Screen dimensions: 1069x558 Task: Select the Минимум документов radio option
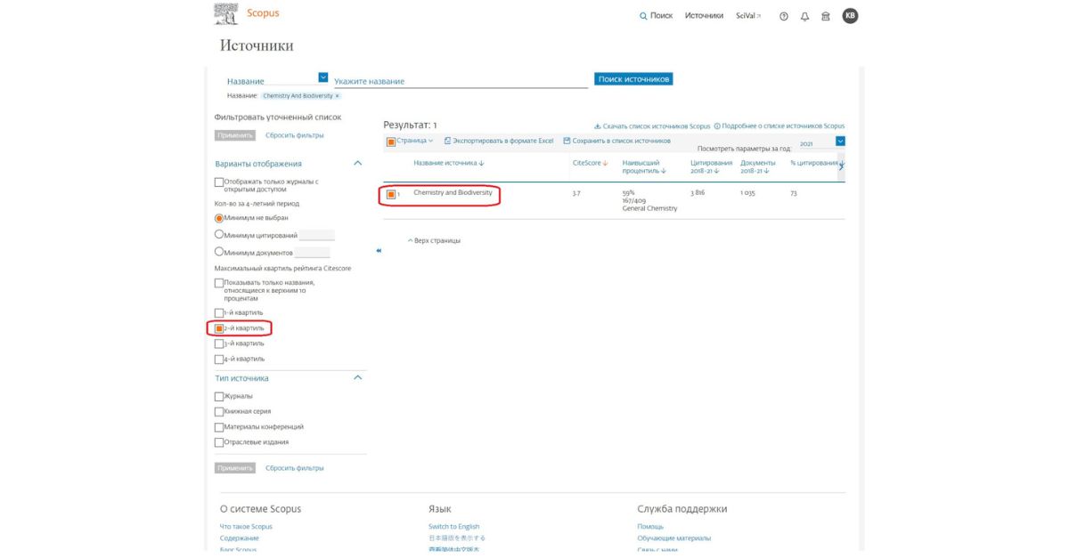pos(219,253)
